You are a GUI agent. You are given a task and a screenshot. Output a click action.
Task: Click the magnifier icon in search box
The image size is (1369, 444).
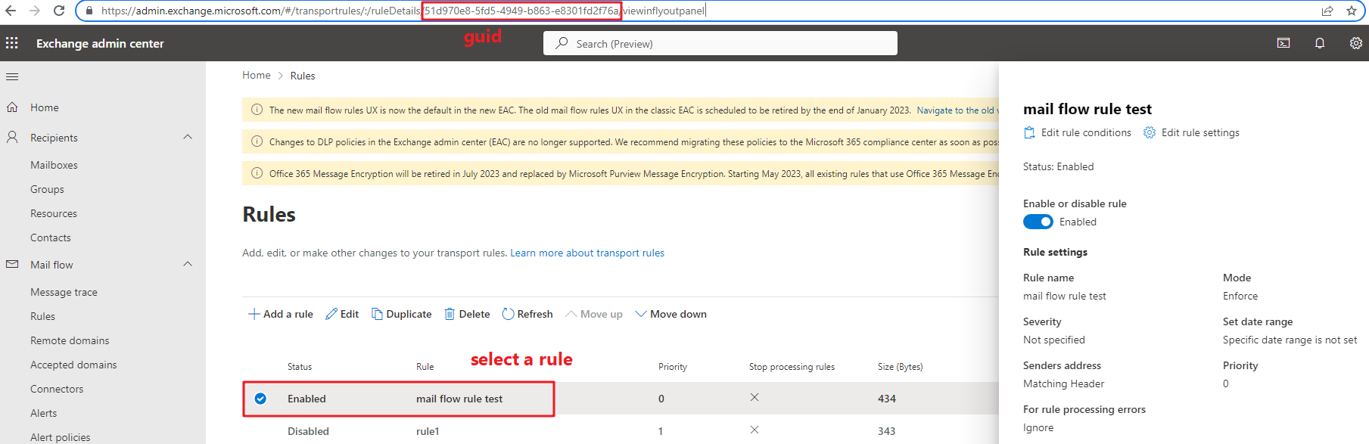[562, 43]
